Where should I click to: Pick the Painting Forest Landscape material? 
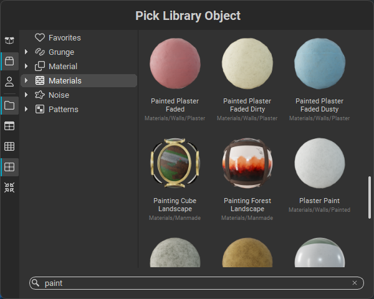[x=247, y=179]
